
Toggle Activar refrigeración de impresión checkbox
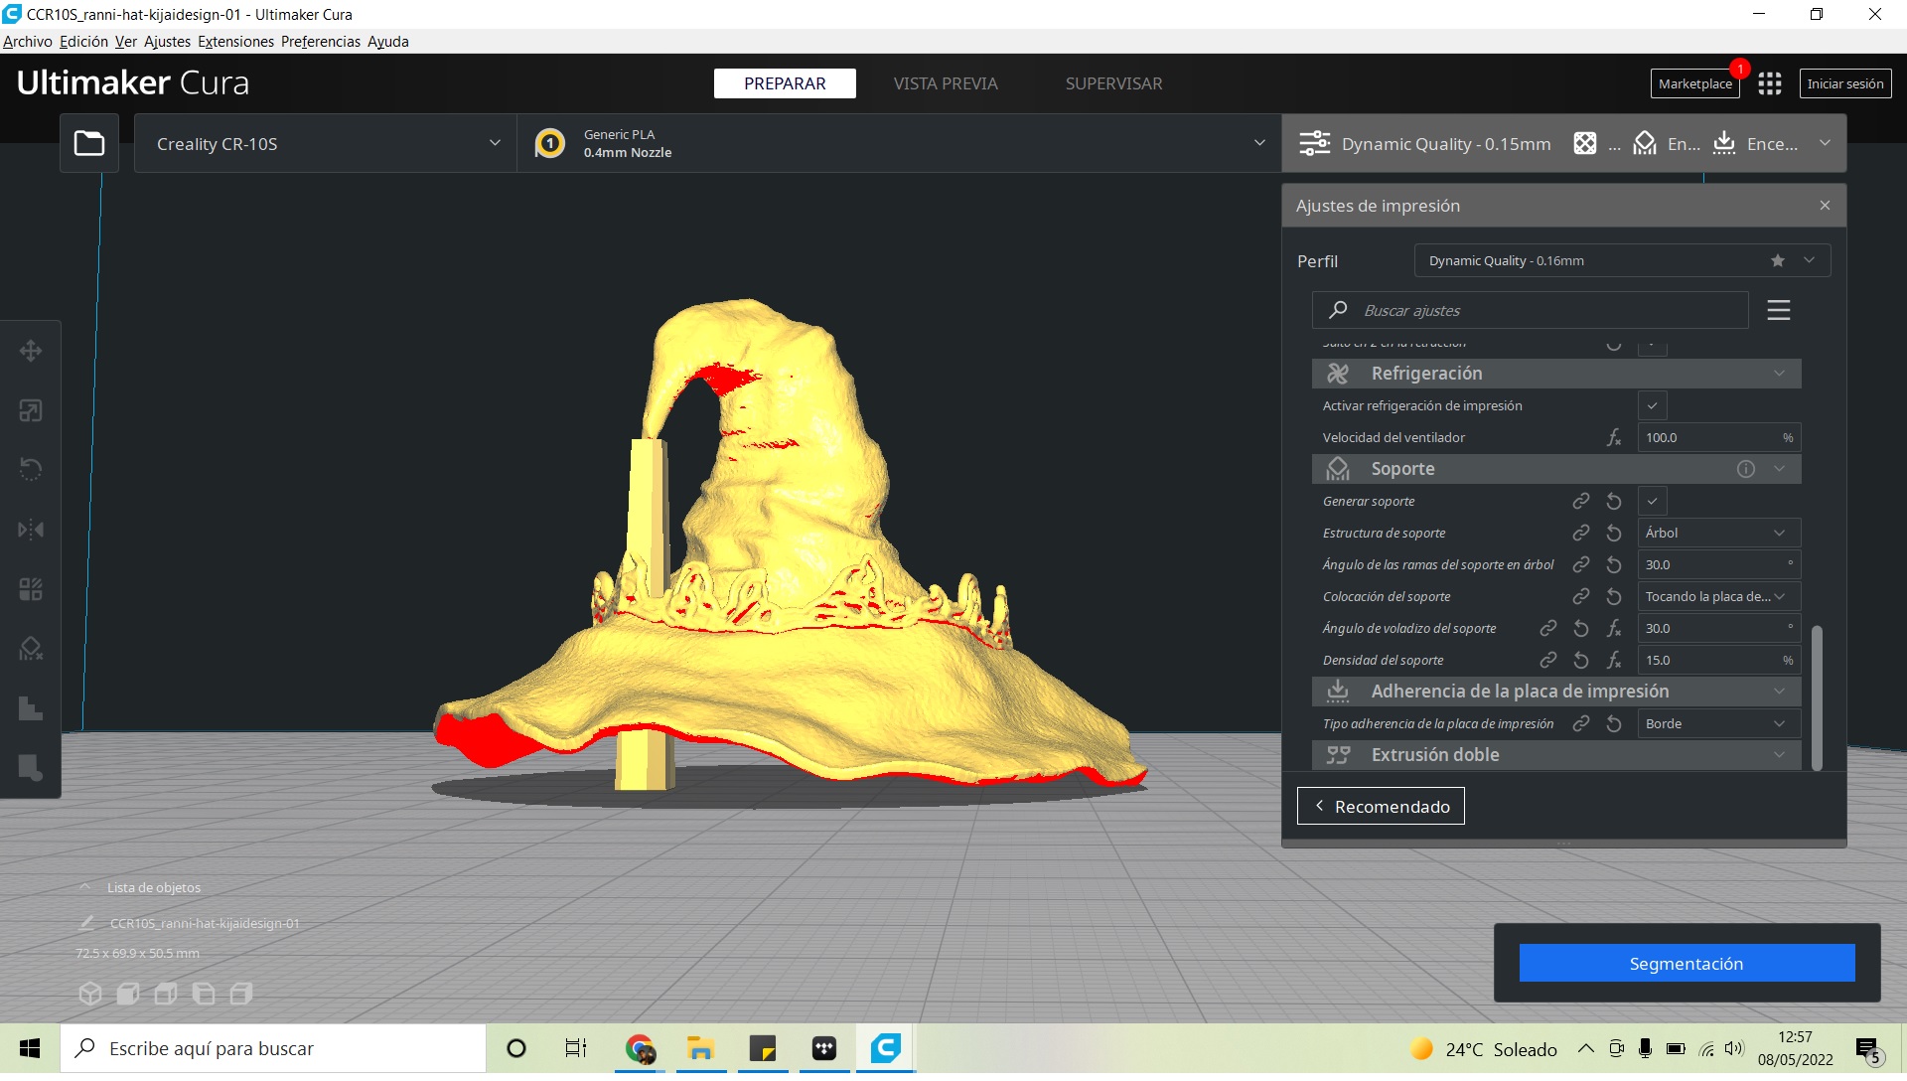pyautogui.click(x=1652, y=405)
